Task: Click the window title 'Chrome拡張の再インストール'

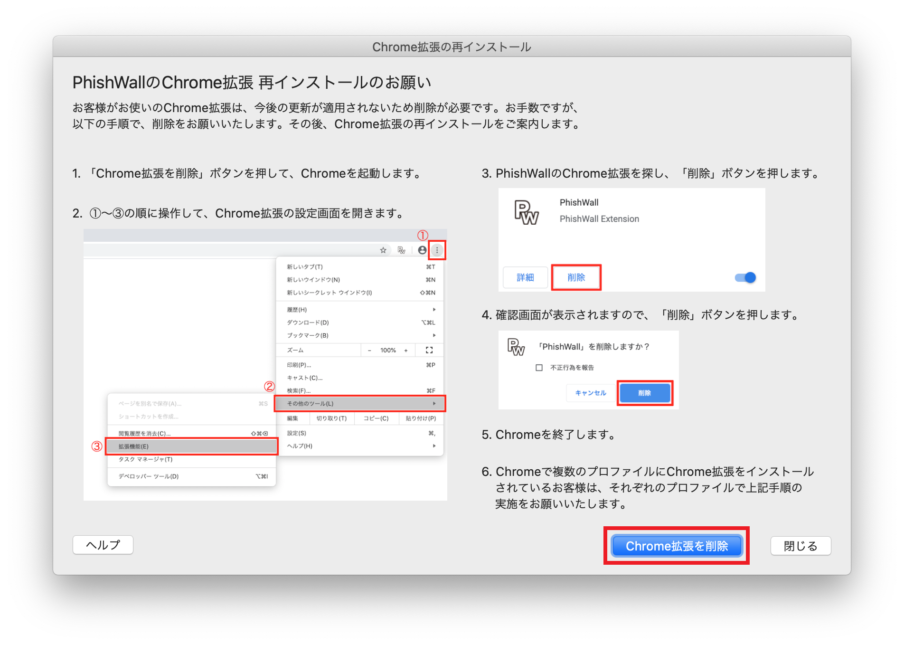Action: (452, 47)
